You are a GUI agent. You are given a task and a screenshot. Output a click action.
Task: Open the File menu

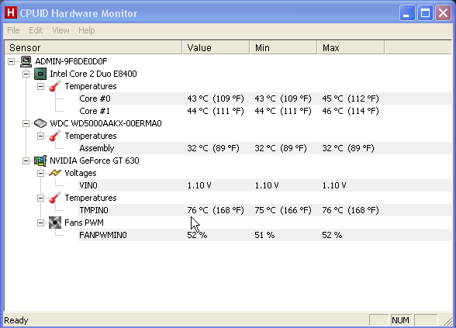[x=13, y=30]
